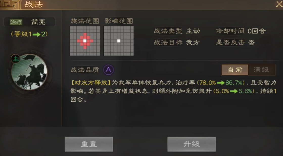Screen dimensions: 283x156
Task: Click the 影响范围 grid diagram
Action: point(119,41)
